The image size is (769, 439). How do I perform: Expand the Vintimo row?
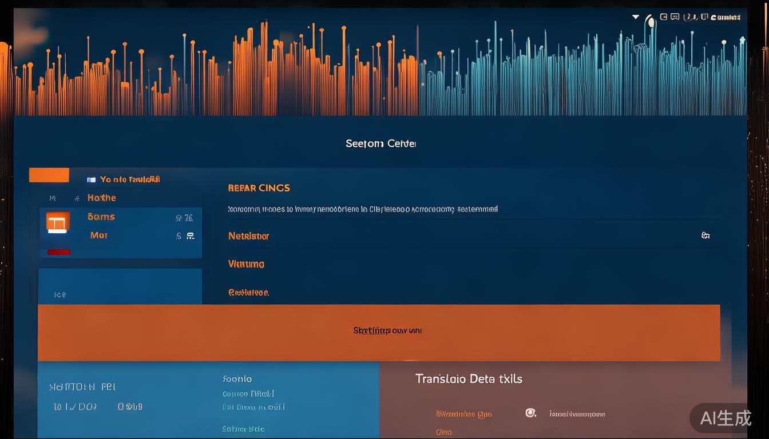tap(246, 264)
